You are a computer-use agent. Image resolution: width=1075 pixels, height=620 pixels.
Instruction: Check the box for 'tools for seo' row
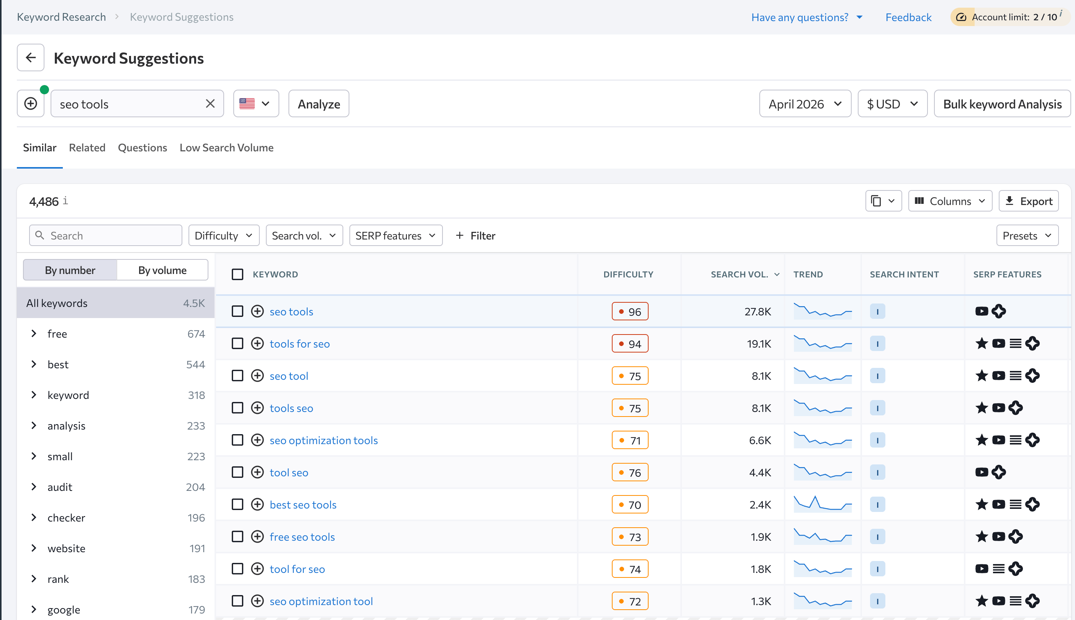point(238,344)
